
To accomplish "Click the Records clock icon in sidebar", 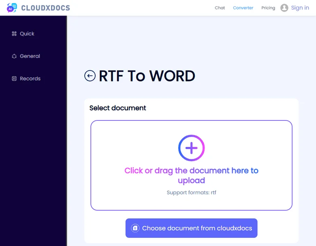I will point(14,79).
